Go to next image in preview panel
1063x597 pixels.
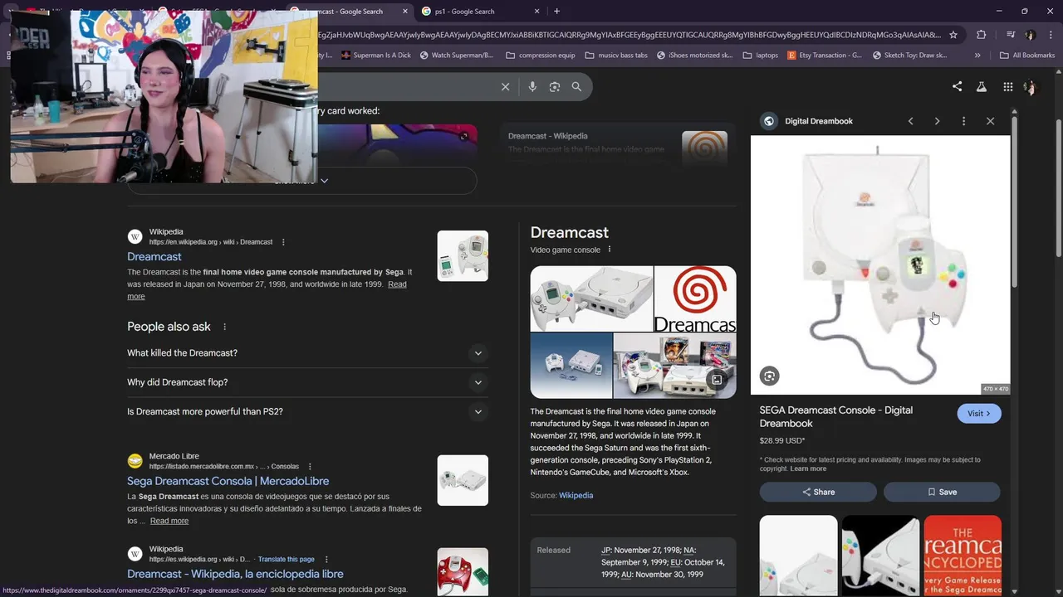937,121
